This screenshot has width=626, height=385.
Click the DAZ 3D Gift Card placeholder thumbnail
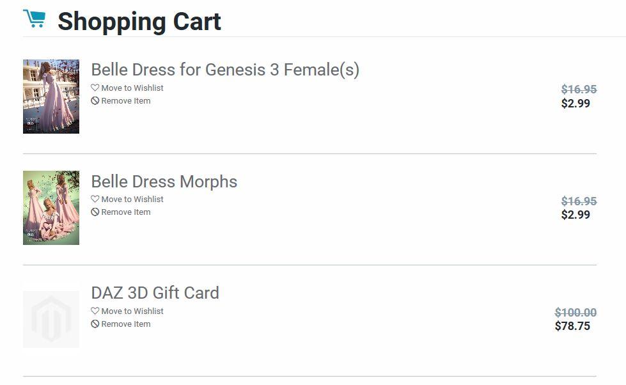point(51,319)
